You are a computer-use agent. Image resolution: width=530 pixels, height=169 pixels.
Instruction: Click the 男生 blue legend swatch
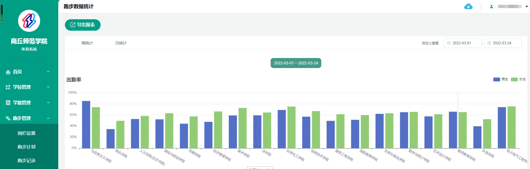tap(497, 79)
